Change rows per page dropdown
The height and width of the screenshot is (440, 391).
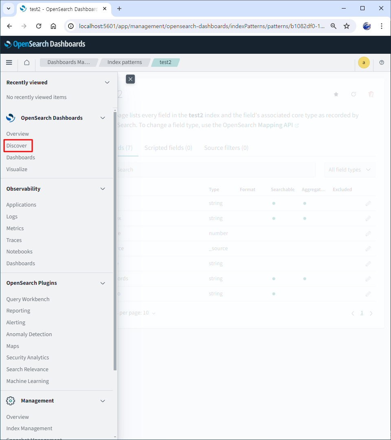(x=136, y=313)
